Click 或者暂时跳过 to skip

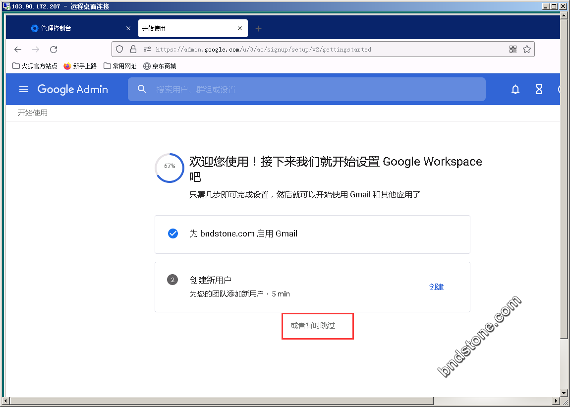tap(313, 326)
